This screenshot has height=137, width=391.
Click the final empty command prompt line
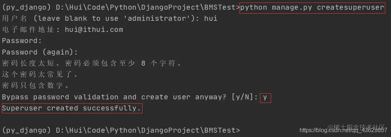[121, 130]
